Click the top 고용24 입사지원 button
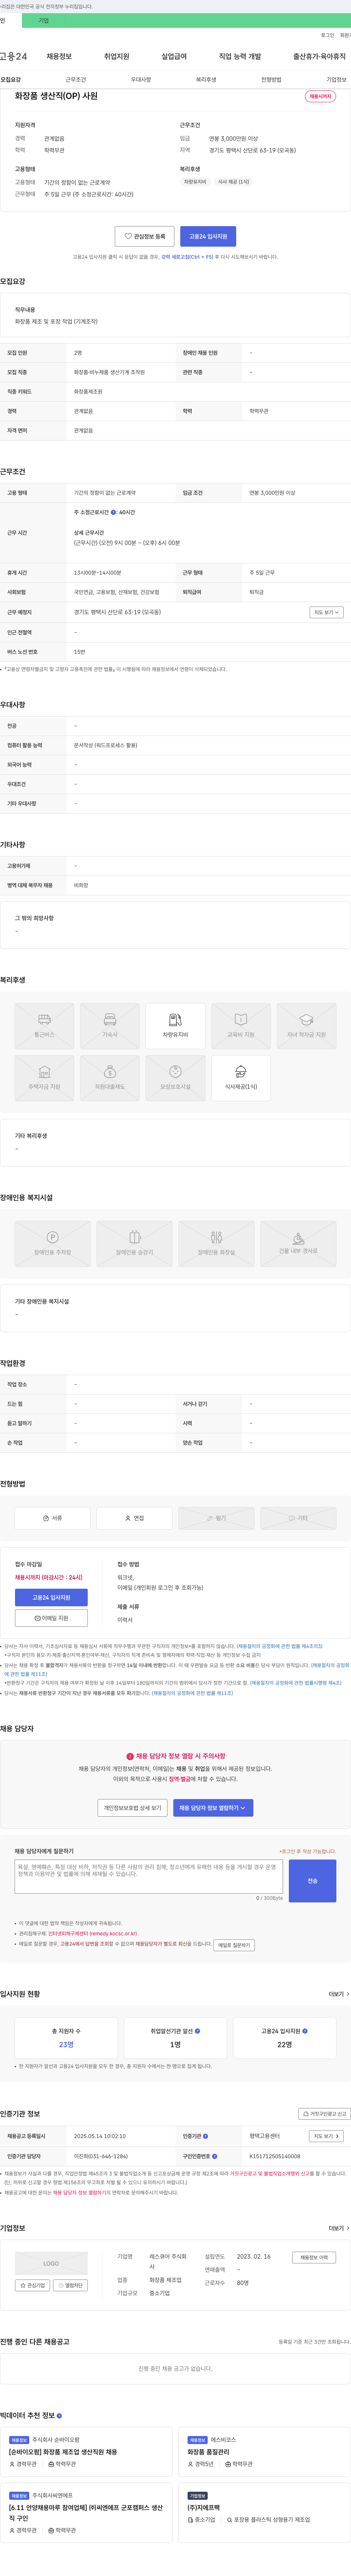This screenshot has height=2576, width=351. [x=208, y=236]
